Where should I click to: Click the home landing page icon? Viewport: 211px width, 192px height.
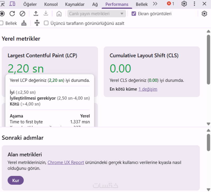(59, 14)
